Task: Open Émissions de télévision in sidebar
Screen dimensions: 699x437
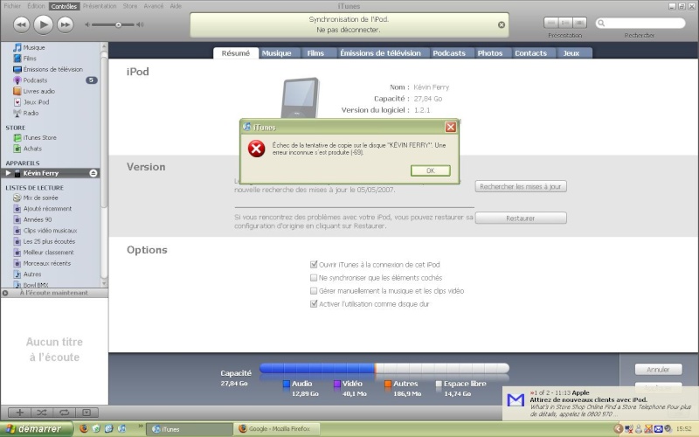Action: [x=52, y=70]
